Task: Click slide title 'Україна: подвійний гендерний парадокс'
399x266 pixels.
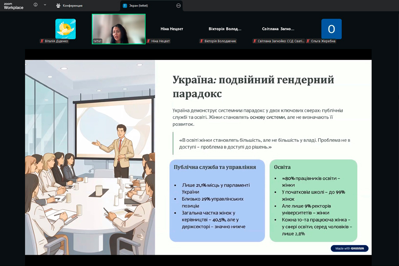Action: (x=253, y=86)
